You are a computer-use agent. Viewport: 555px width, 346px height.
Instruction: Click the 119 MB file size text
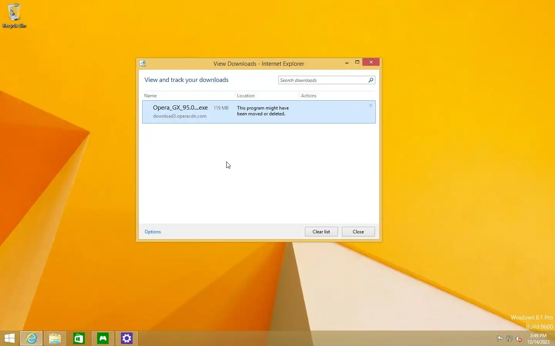pos(221,108)
